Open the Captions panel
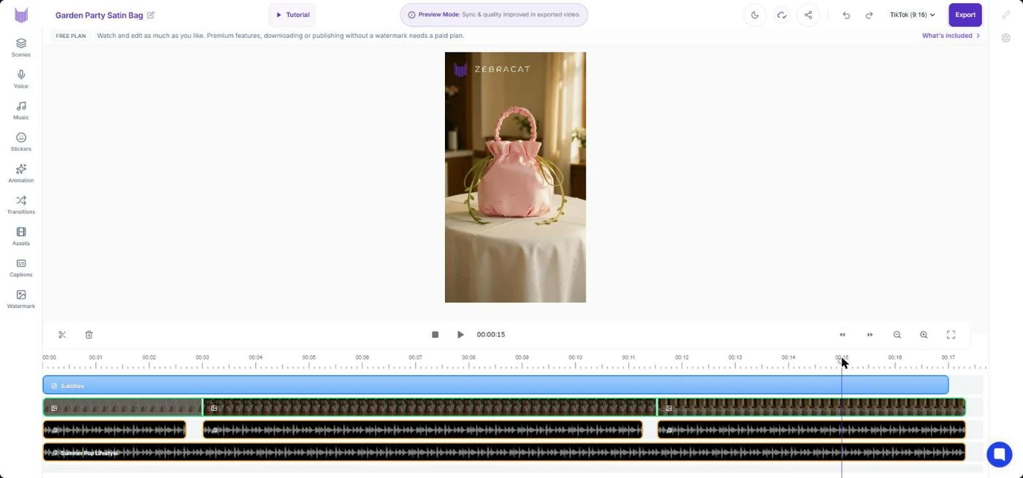1023x478 pixels. click(x=21, y=268)
